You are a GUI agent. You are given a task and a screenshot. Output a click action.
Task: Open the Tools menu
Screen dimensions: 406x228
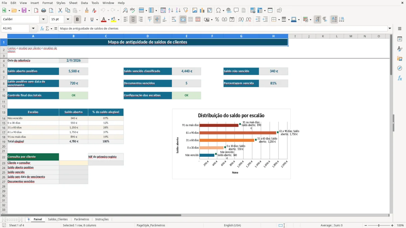pos(95,3)
